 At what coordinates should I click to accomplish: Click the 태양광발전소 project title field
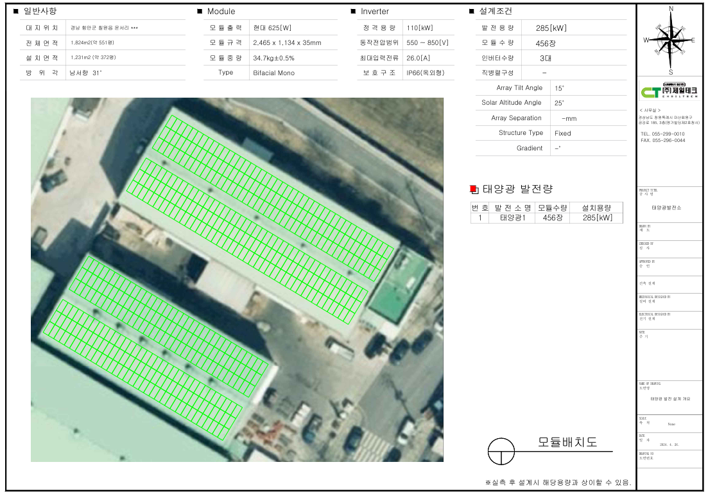666,208
